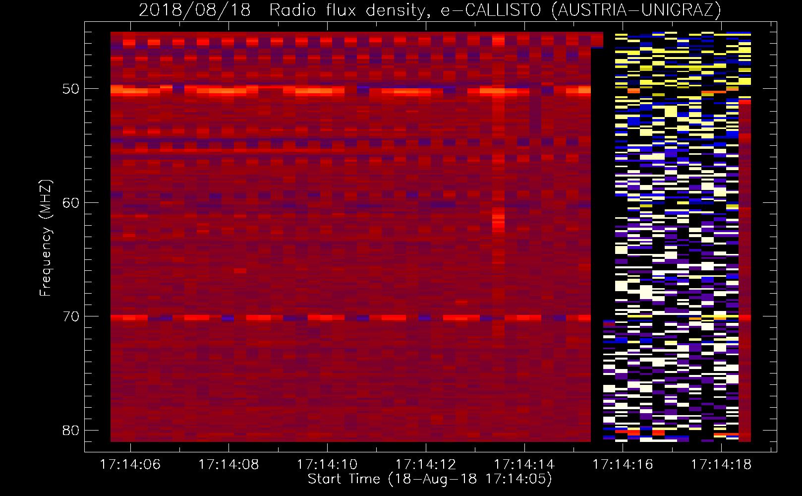This screenshot has height=496, width=802.
Task: Click the time tick label '17:14:10'
Action: (327, 465)
